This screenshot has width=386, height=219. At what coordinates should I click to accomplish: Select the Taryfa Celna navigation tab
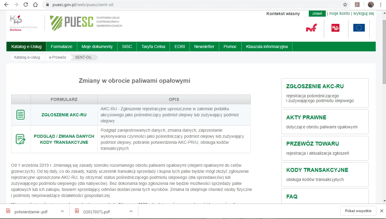(x=153, y=47)
